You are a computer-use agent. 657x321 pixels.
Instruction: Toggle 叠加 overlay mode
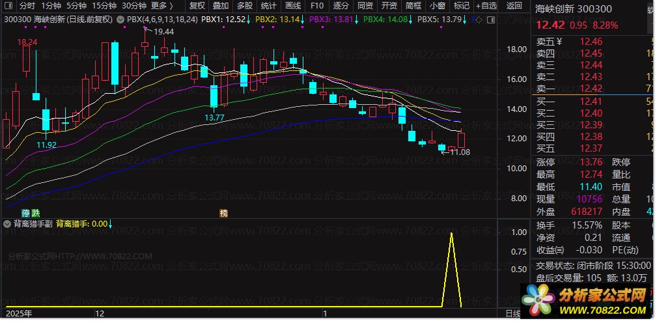coord(221,6)
